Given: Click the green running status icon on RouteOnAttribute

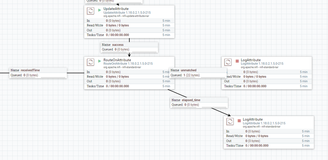Looking at the screenshot, I should pos(99,61).
